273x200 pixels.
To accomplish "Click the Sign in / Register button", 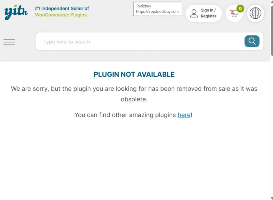I will 204,13.
